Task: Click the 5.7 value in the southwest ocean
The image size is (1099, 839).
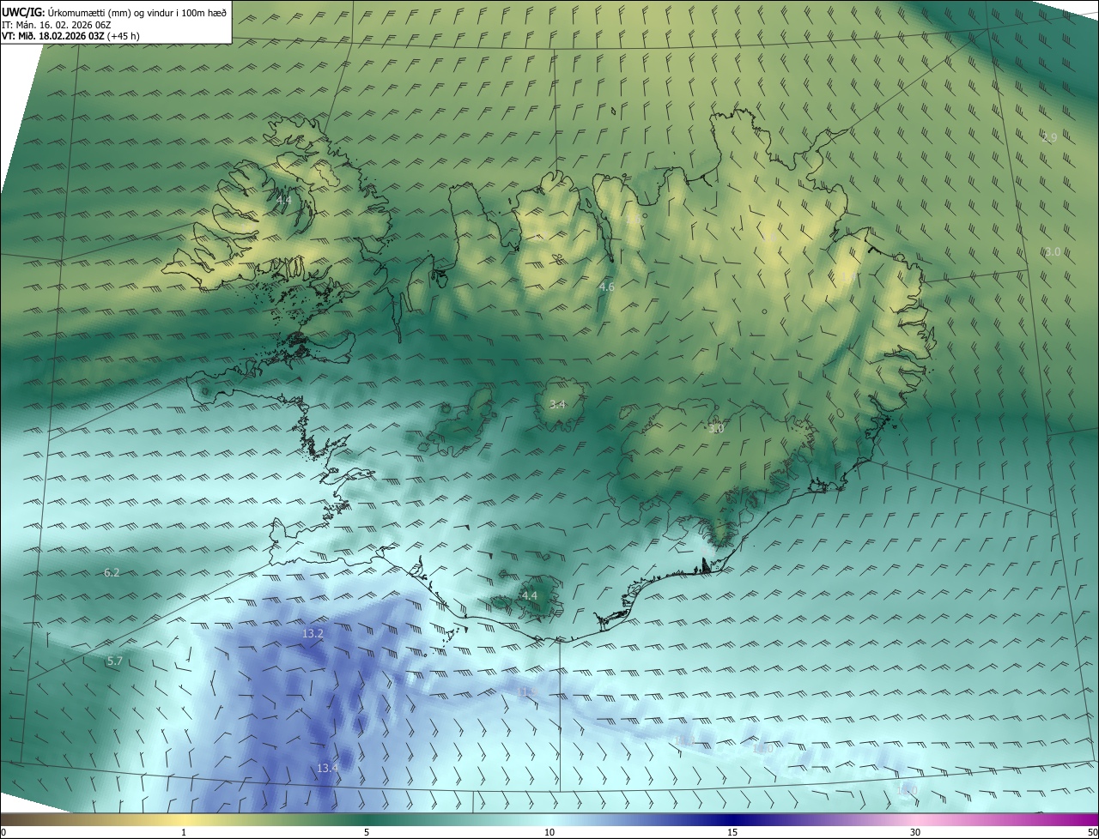Action: click(115, 661)
